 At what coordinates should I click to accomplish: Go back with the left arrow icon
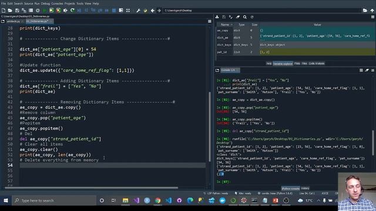pos(152,11)
